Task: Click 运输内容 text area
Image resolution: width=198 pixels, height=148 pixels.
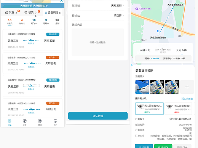Action: (x=98, y=42)
